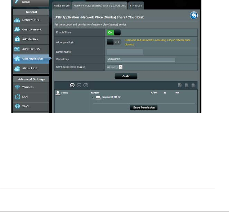Open AiProtection settings

(x=31, y=39)
